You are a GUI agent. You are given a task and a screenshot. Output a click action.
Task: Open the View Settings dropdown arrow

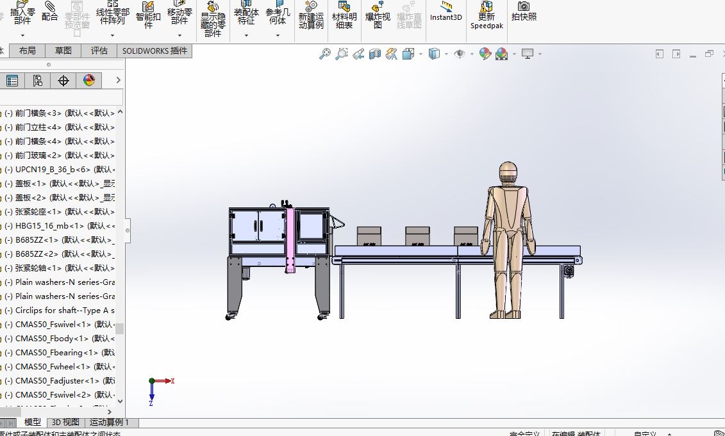pos(540,54)
